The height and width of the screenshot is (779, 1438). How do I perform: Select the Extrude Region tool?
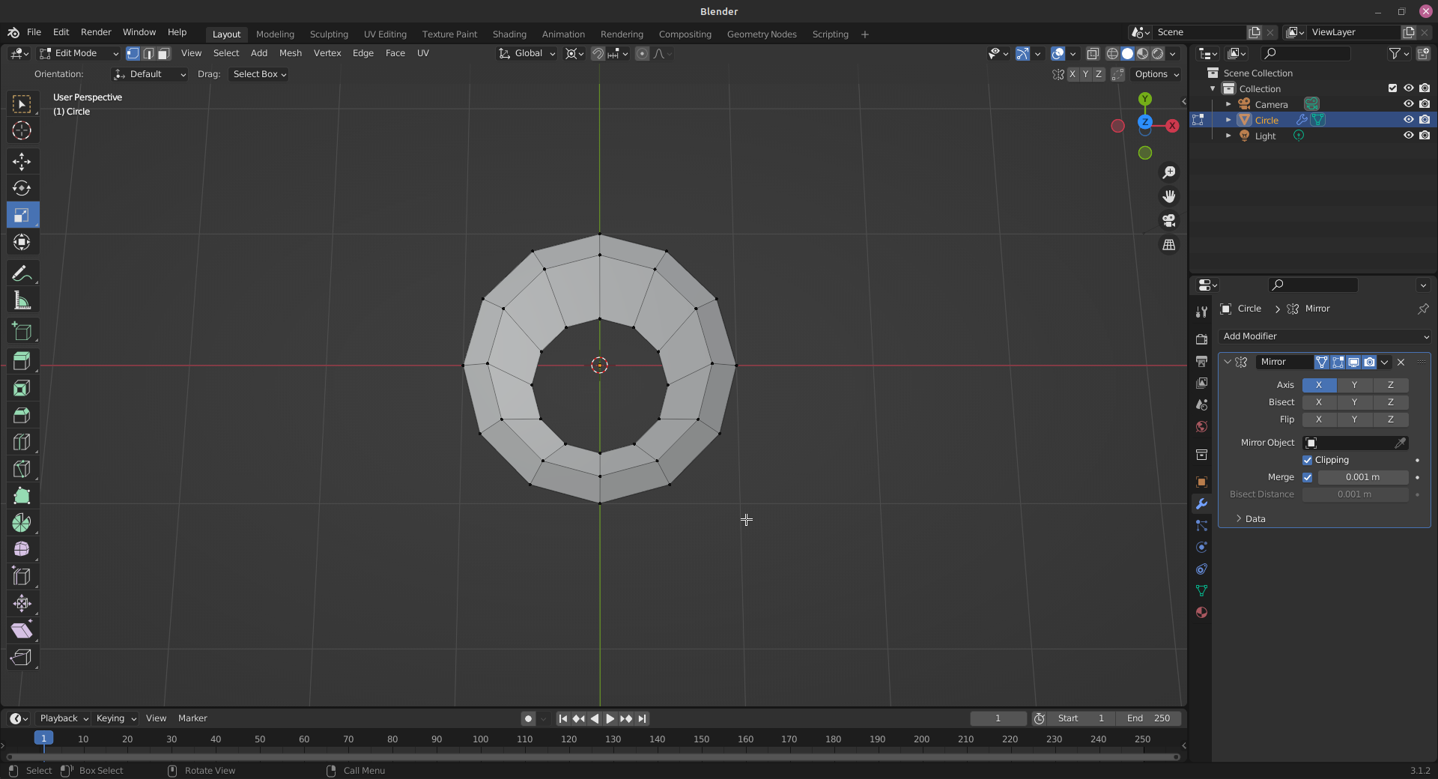(22, 361)
